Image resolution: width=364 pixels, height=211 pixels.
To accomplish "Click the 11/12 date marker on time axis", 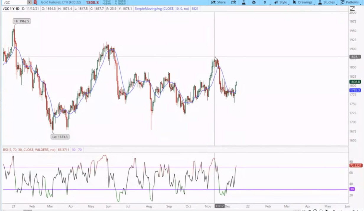I will tap(220, 206).
